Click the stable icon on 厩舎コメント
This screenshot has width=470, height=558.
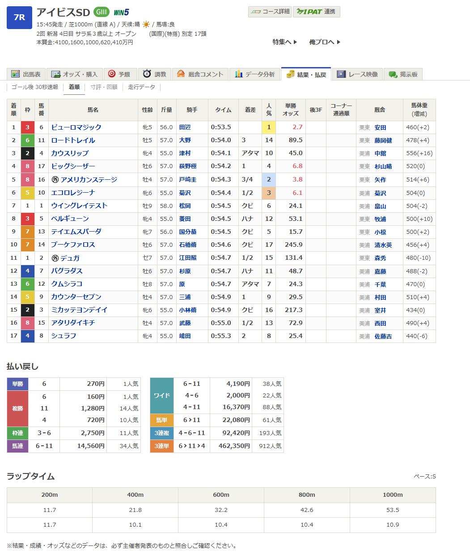point(181,74)
